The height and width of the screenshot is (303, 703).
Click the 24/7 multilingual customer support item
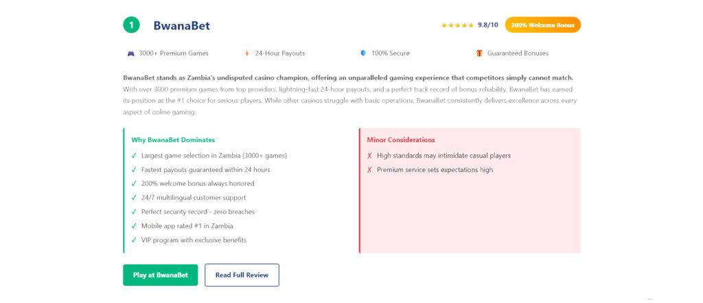click(x=194, y=198)
